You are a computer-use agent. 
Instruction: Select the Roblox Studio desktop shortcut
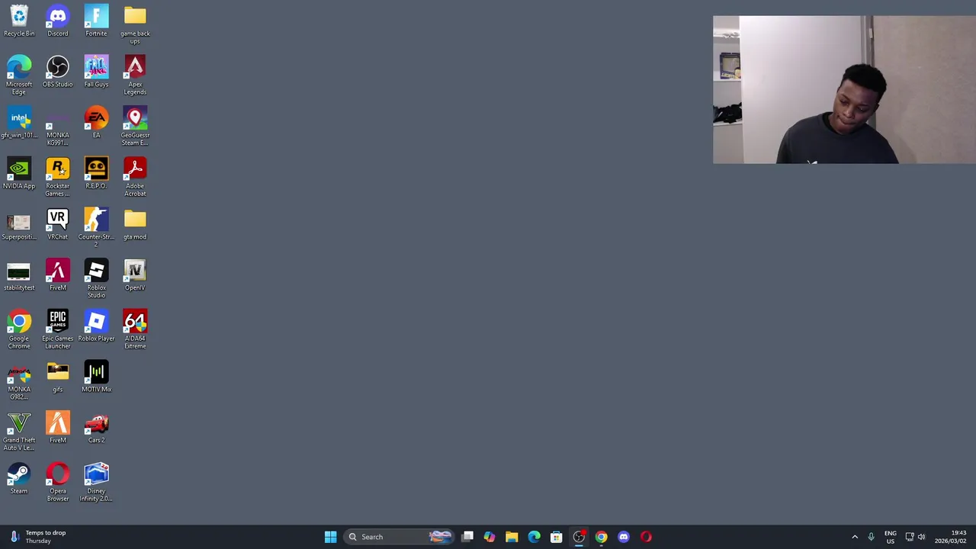tap(96, 279)
